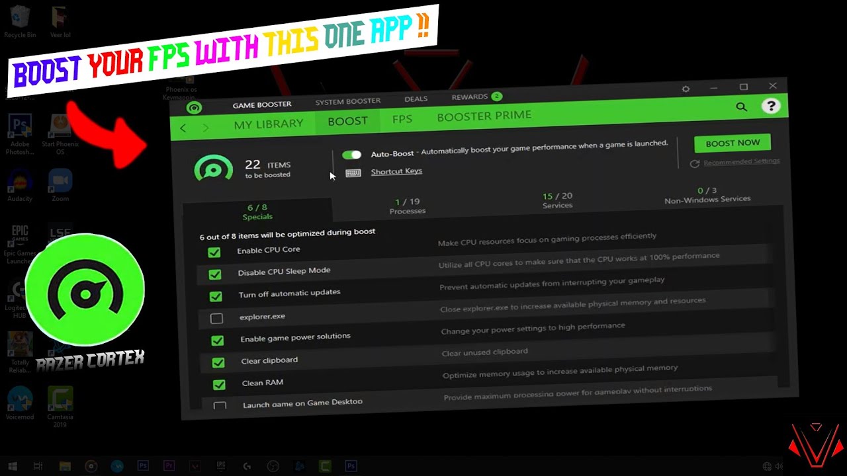The width and height of the screenshot is (847, 476).
Task: Select the FPS tab
Action: pos(402,119)
